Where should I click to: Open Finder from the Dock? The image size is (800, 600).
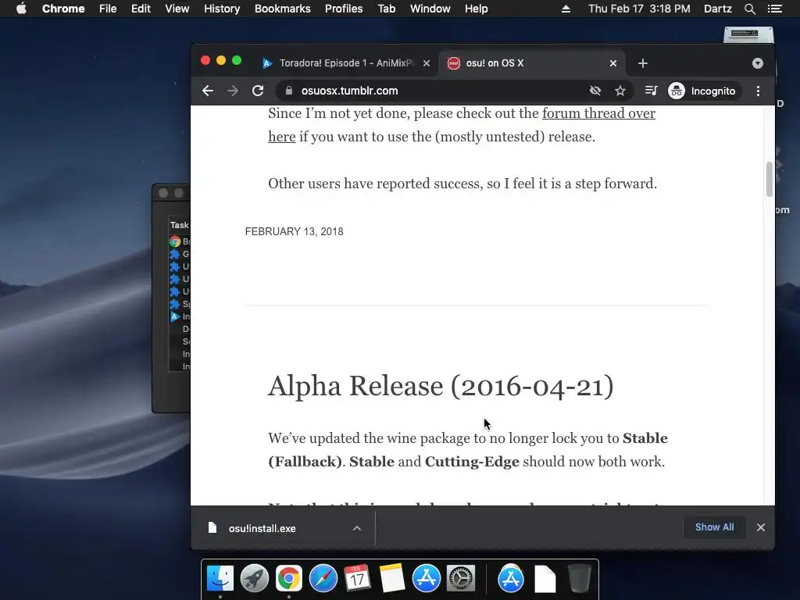pyautogui.click(x=220, y=579)
